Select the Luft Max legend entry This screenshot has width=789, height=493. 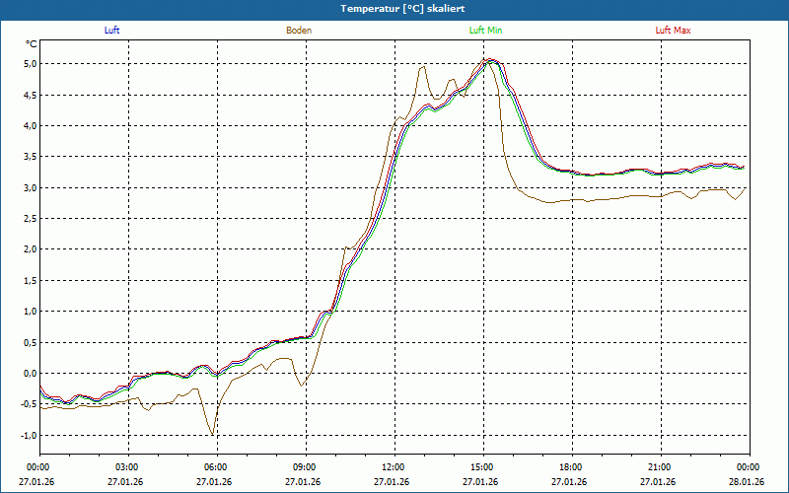[x=674, y=31]
